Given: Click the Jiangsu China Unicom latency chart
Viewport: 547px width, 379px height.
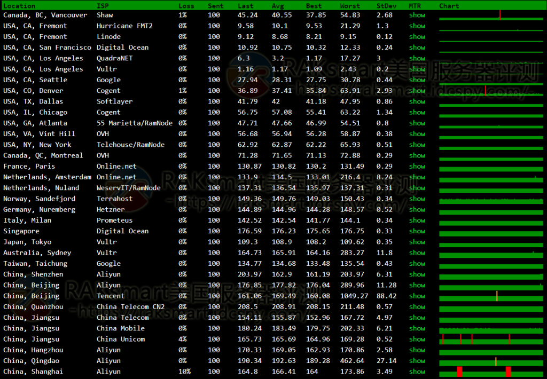Looking at the screenshot, I should [491, 339].
